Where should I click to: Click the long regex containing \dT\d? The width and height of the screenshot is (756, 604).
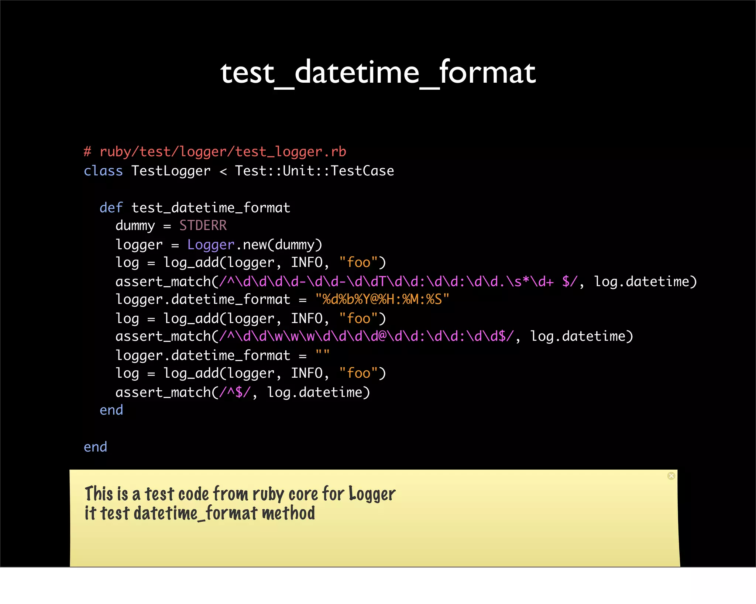(398, 282)
